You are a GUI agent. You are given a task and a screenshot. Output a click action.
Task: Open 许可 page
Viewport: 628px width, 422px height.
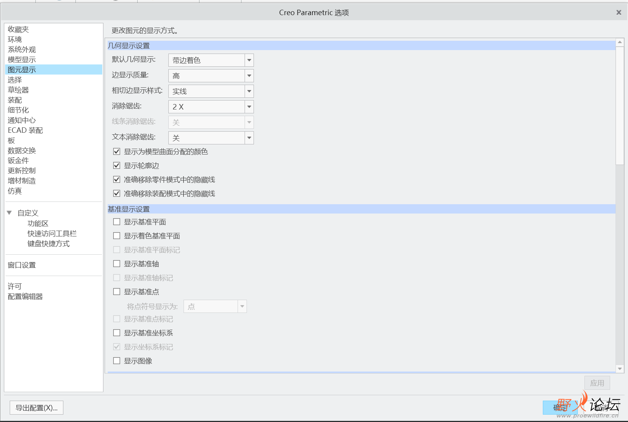pyautogui.click(x=15, y=287)
